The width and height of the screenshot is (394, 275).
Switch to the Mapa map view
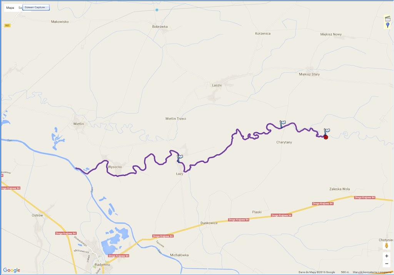[x=10, y=8]
